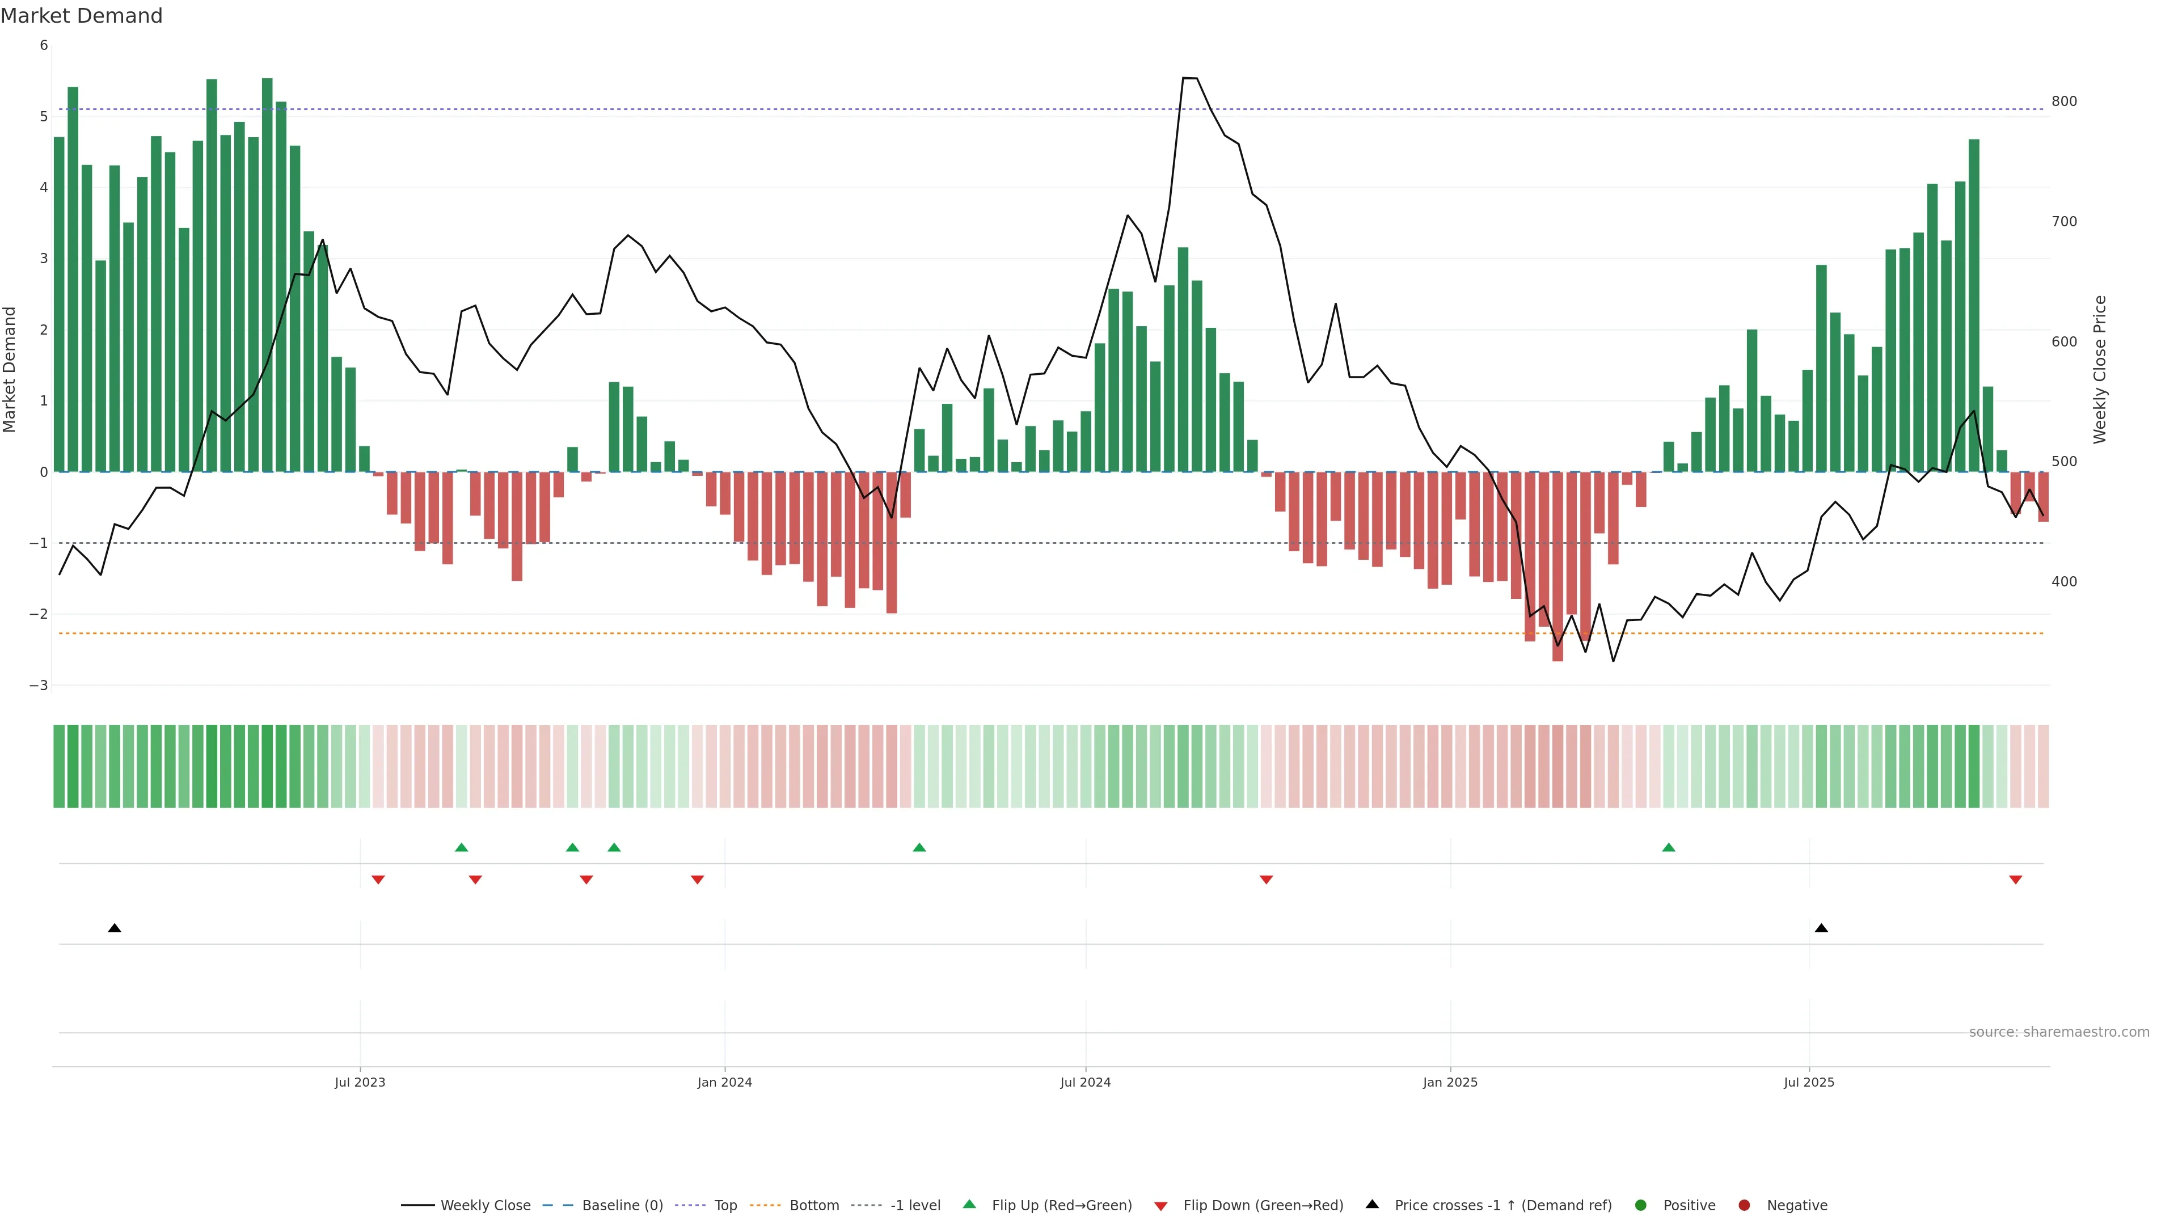Click first black triangle marker near chart start
Image resolution: width=2178 pixels, height=1225 pixels.
tap(115, 928)
